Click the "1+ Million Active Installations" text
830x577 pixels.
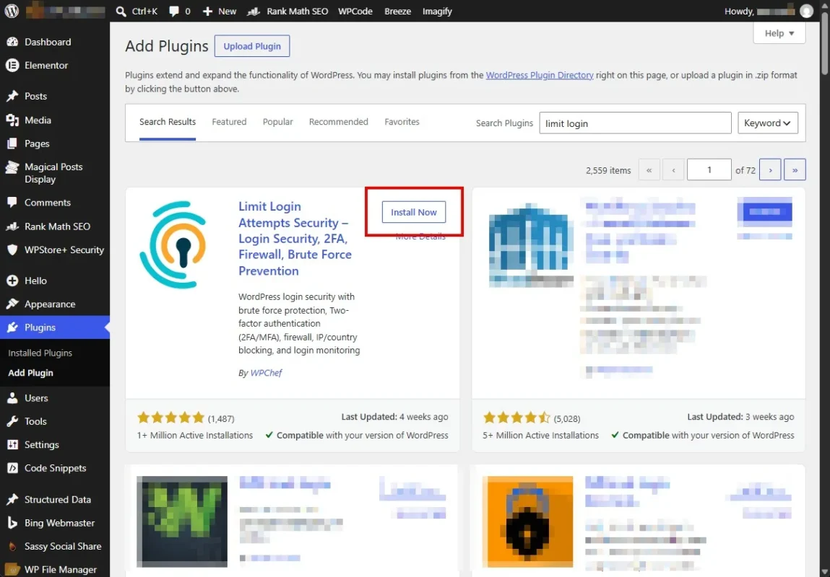click(x=195, y=436)
